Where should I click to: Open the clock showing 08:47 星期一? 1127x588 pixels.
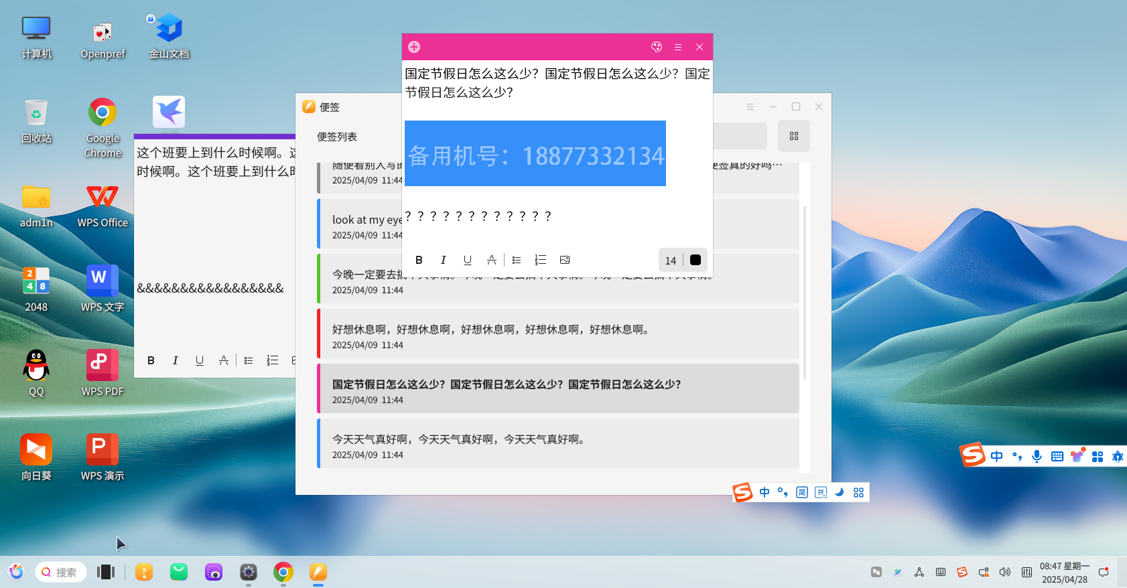(x=1065, y=573)
